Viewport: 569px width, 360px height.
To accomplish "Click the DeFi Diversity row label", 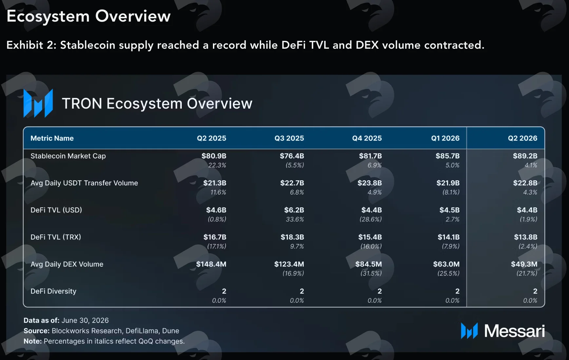I will [53, 291].
